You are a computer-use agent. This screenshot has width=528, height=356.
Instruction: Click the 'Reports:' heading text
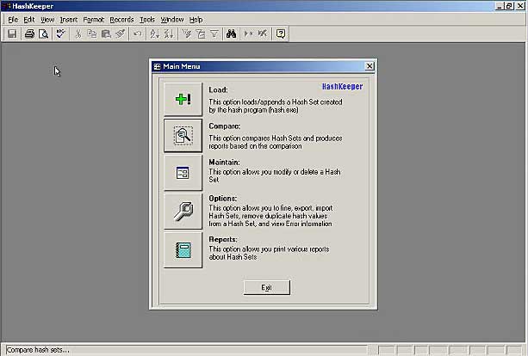tap(223, 239)
